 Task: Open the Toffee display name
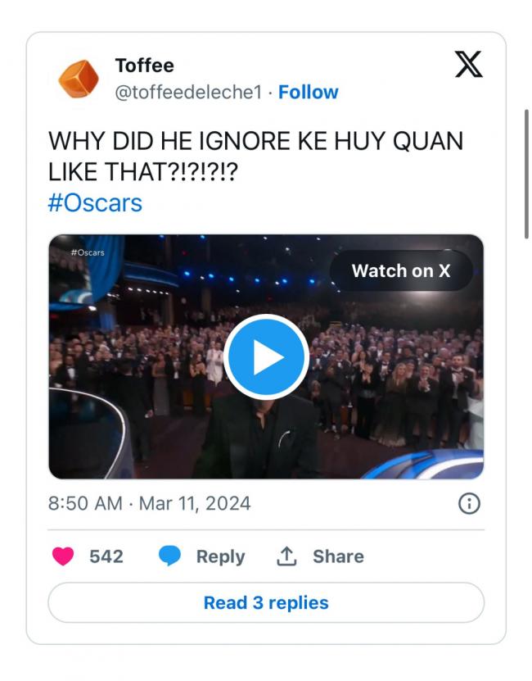click(145, 65)
